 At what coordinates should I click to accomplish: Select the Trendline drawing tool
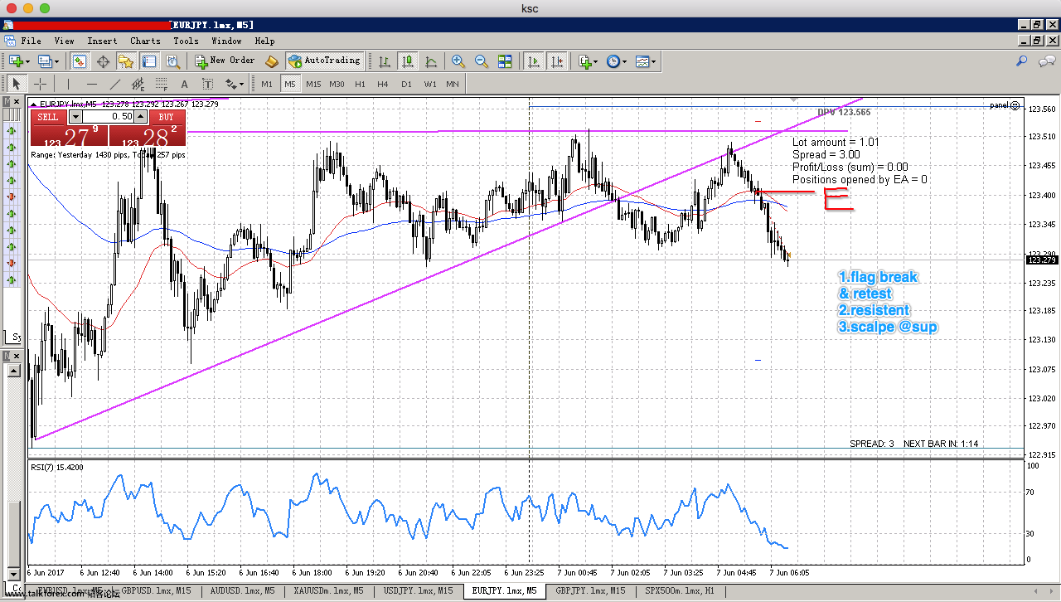click(114, 84)
